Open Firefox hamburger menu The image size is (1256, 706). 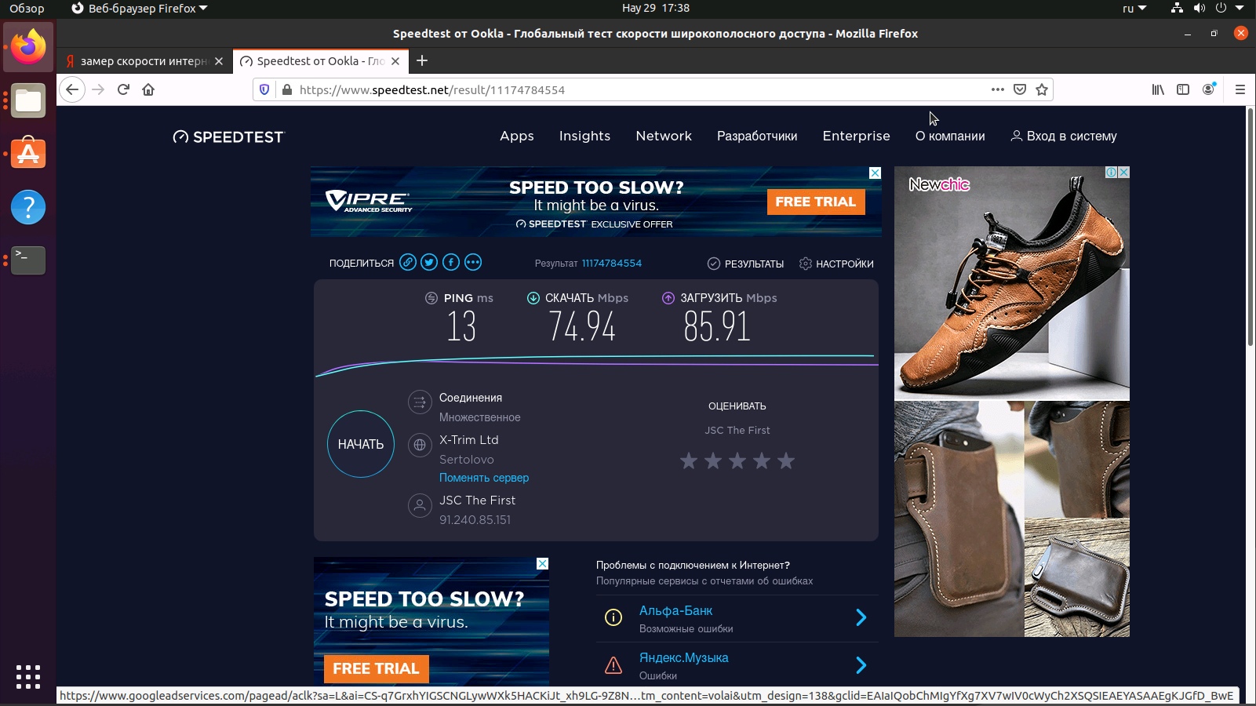coord(1240,89)
